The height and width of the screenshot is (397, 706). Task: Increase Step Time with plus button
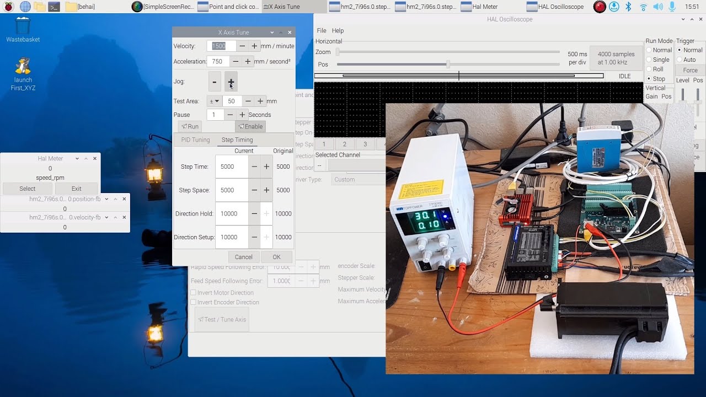click(x=266, y=167)
